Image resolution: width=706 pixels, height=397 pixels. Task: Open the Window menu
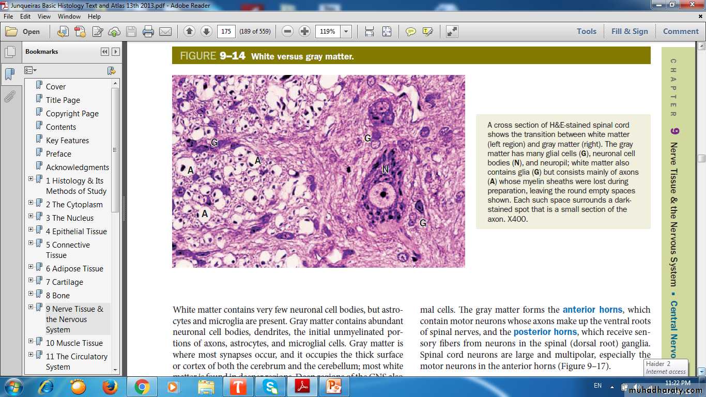(69, 17)
